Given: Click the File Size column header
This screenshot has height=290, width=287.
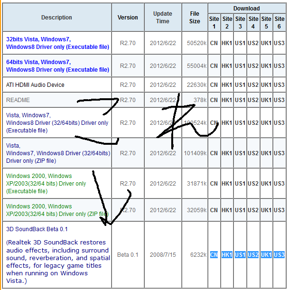Looking at the screenshot, I should click(x=194, y=18).
